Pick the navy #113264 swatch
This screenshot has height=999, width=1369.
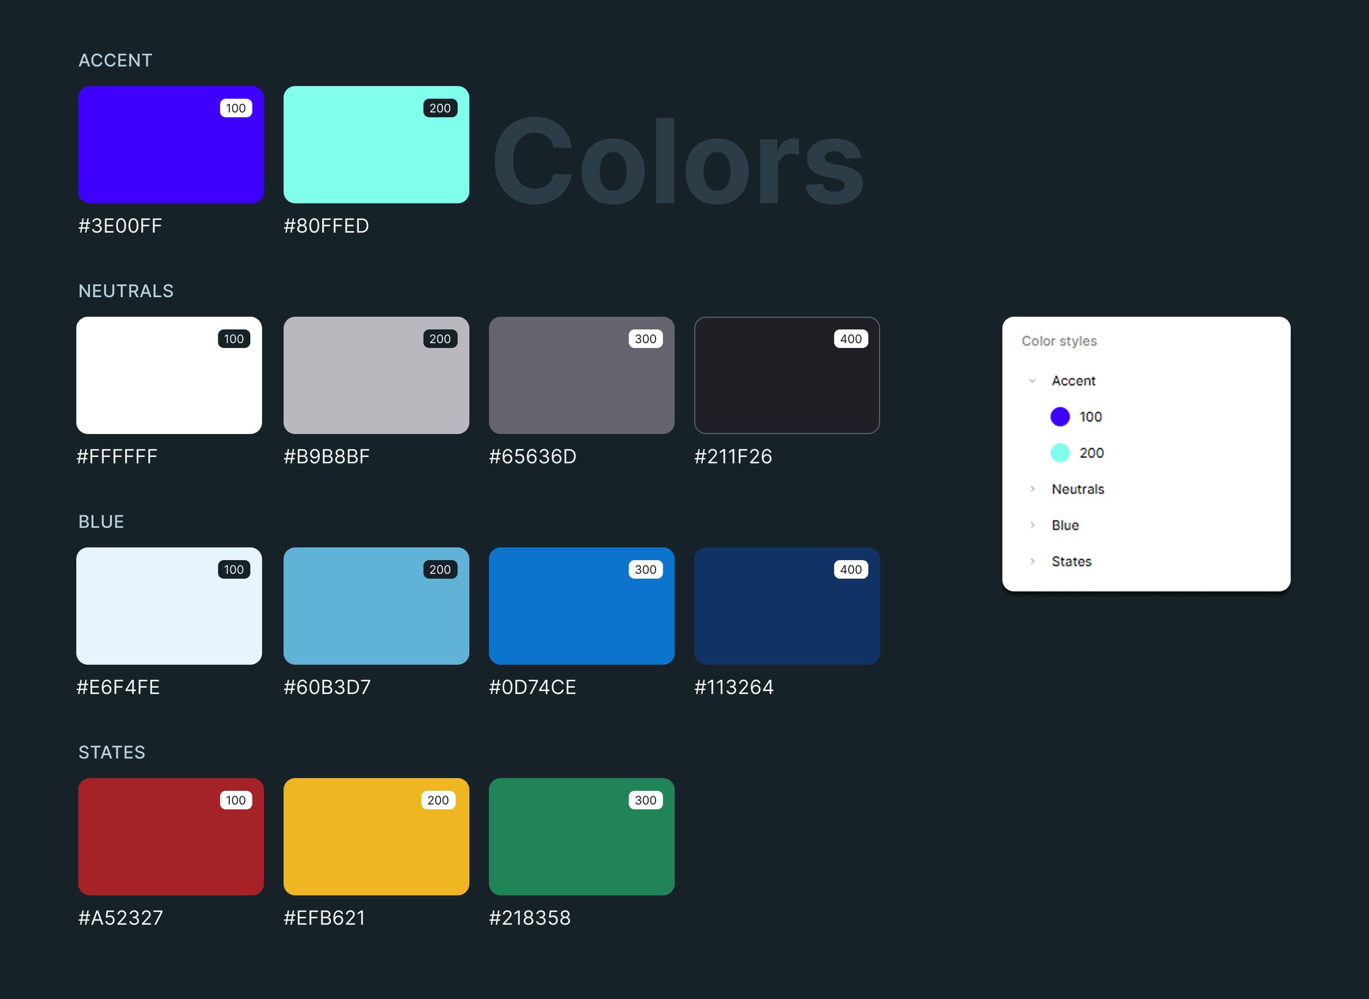[x=787, y=606]
